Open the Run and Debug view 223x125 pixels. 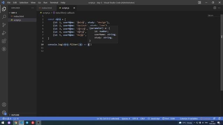pos(4,33)
